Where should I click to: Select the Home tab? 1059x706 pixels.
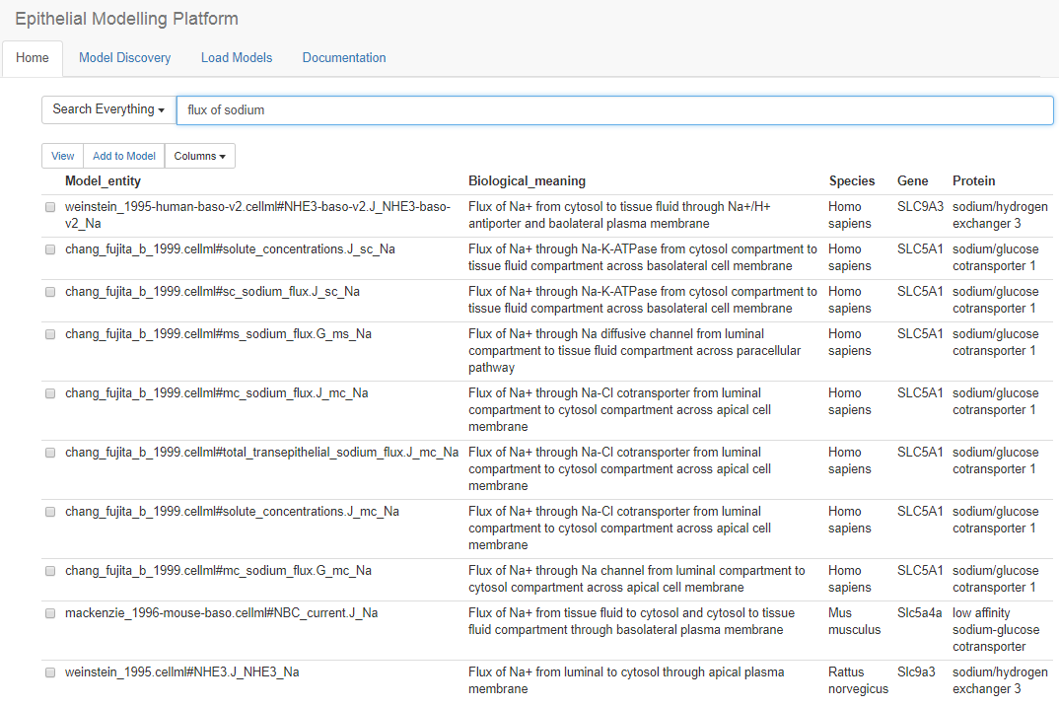pyautogui.click(x=33, y=58)
